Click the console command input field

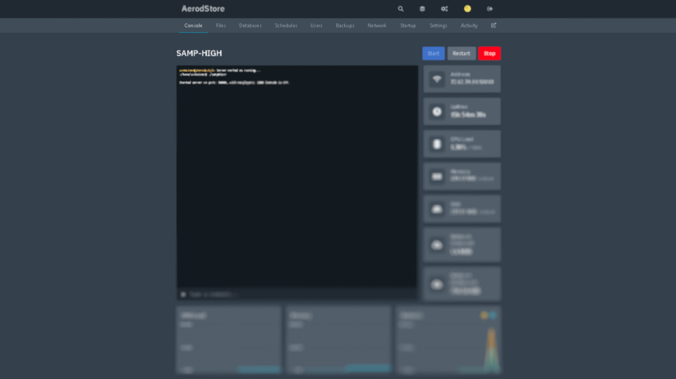coord(300,294)
